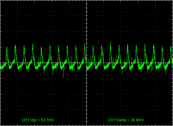Select the last waveform peak at the right edge
Viewport: 173px width, 126px height.
coord(171,46)
